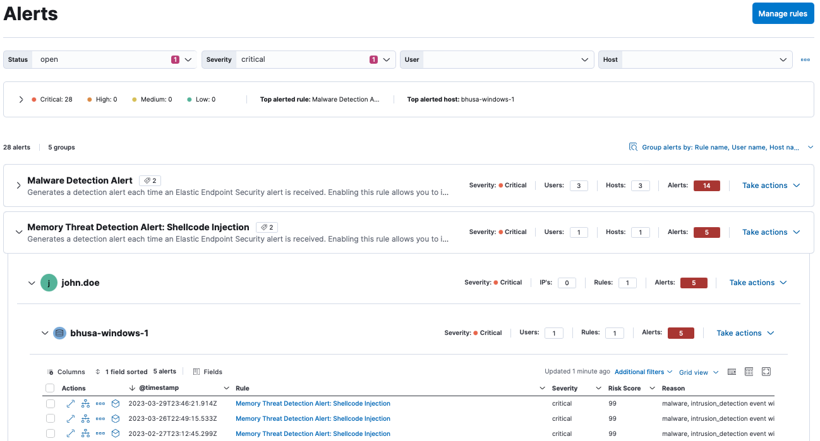Open details for the 2023-03-26T22:49:15.533Z alert
The width and height of the screenshot is (820, 441).
coord(70,418)
